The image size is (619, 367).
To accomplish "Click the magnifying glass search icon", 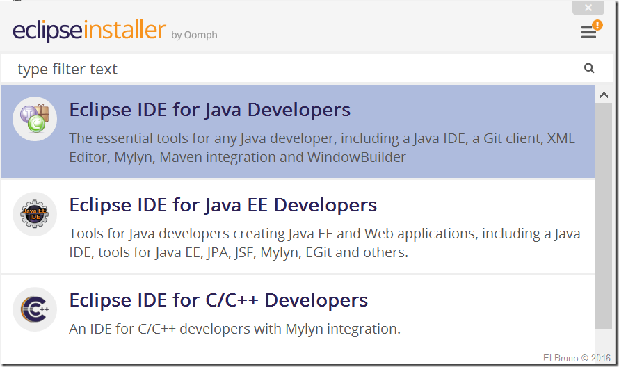I will tap(589, 68).
